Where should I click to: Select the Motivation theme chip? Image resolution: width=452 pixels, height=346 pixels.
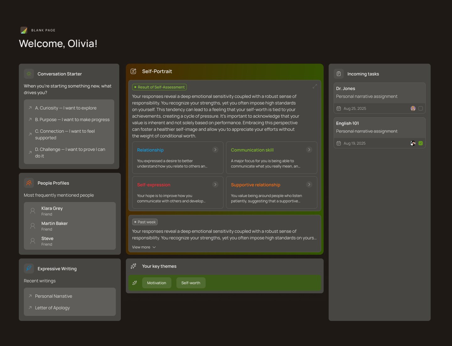pyautogui.click(x=157, y=283)
